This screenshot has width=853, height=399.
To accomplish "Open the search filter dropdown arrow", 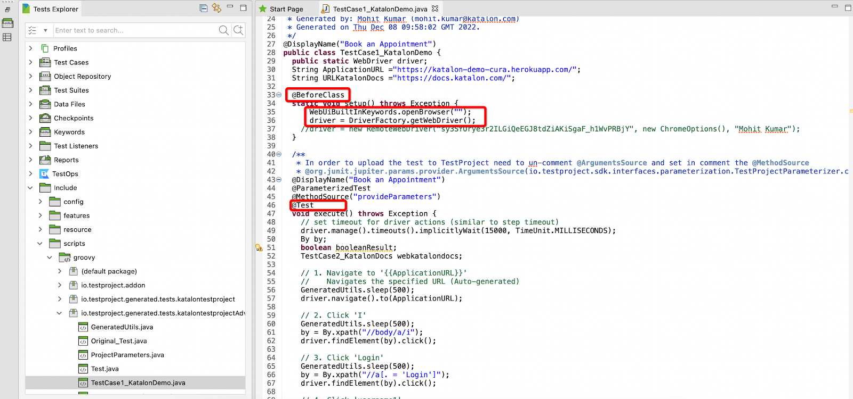I will 45,30.
